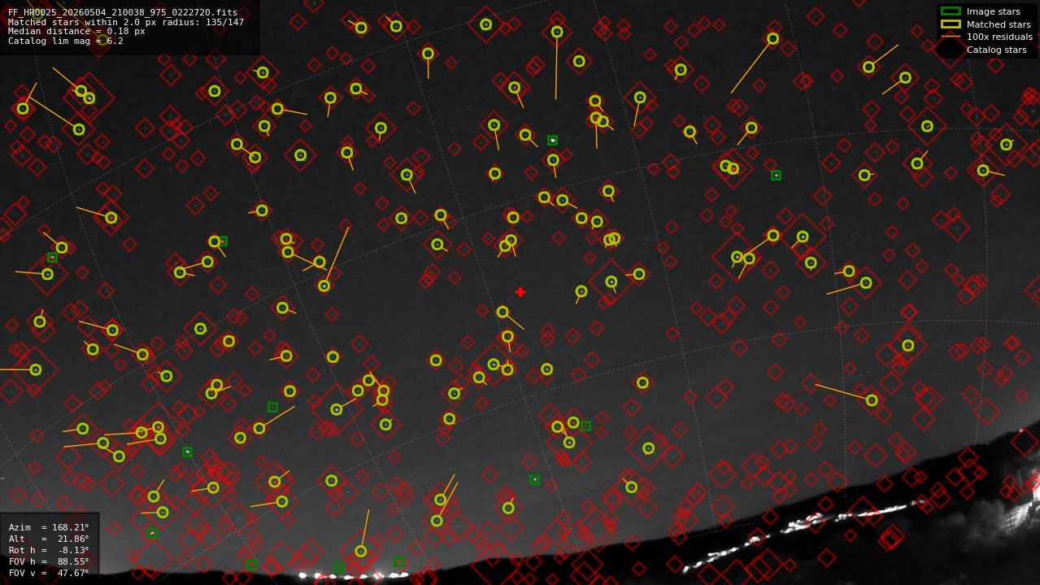Select the 'Catalog stars' legend label
This screenshot has height=585, width=1040.
pyautogui.click(x=996, y=50)
